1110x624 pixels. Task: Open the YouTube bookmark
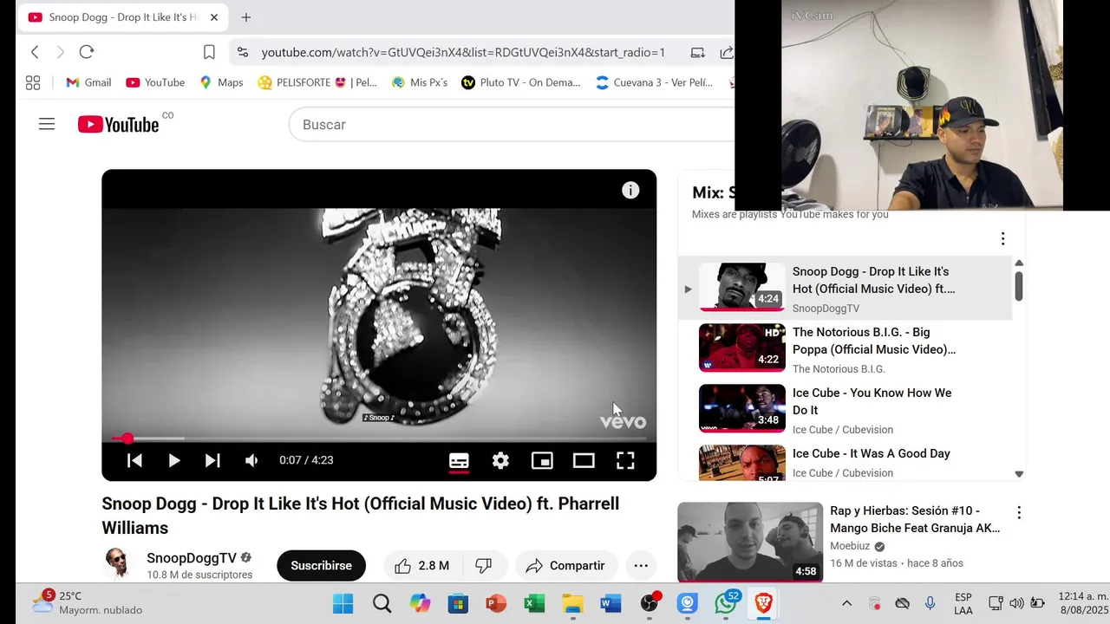[x=155, y=82]
